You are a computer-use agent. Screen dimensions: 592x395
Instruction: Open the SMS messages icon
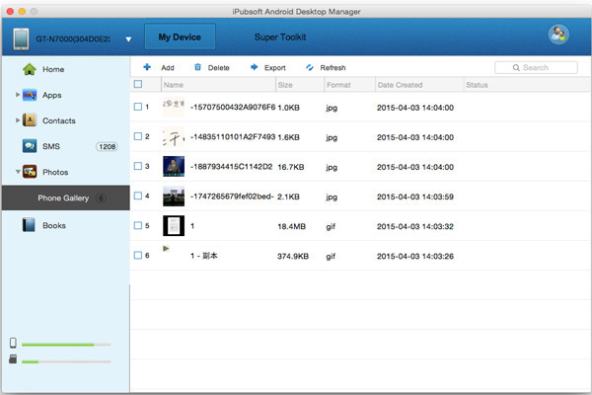[x=30, y=146]
